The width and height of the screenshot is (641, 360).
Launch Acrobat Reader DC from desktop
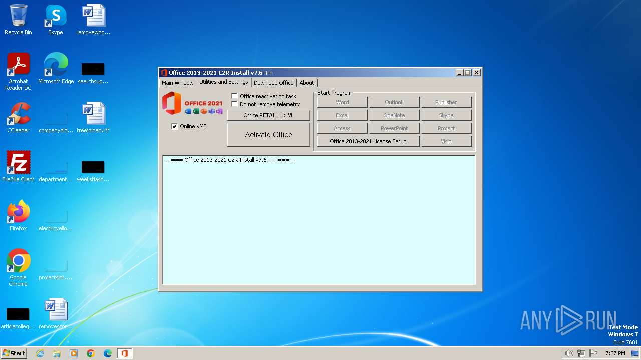[x=18, y=72]
